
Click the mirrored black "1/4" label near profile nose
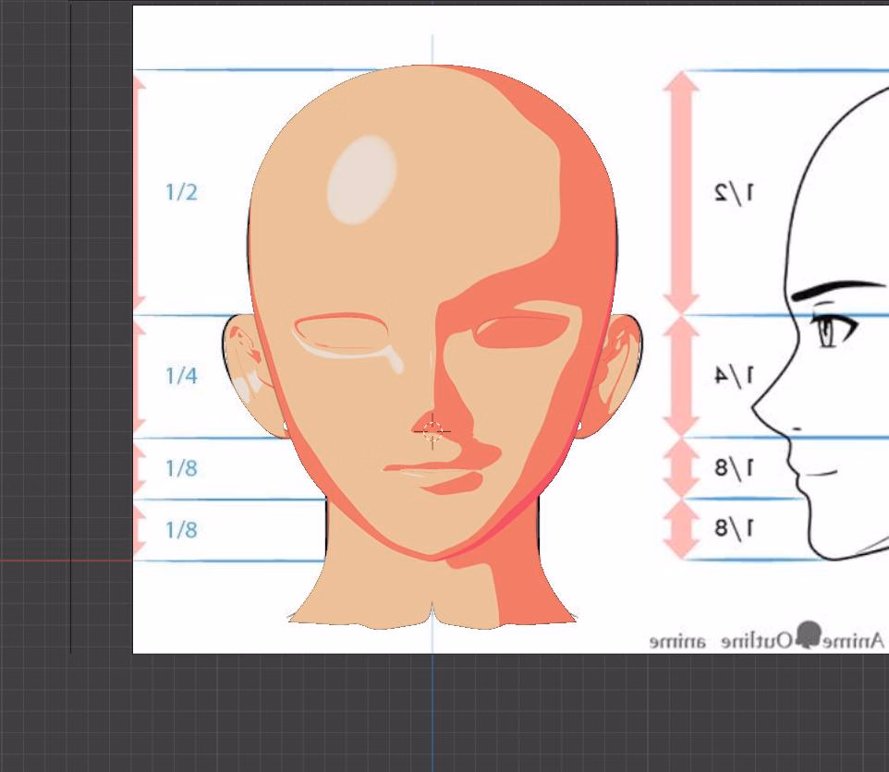[735, 375]
